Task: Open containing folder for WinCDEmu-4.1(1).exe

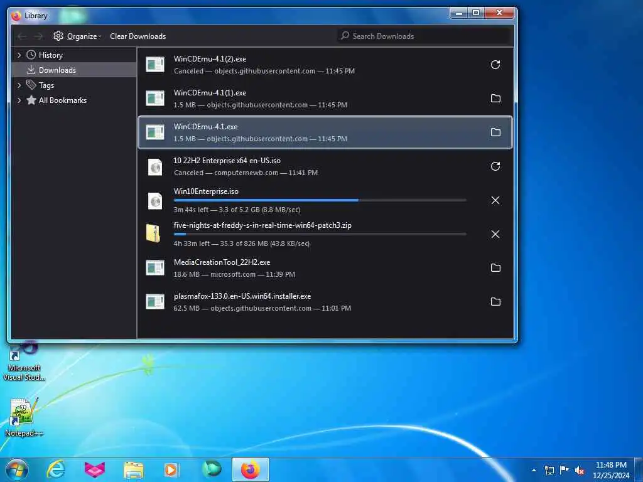Action: tap(495, 99)
